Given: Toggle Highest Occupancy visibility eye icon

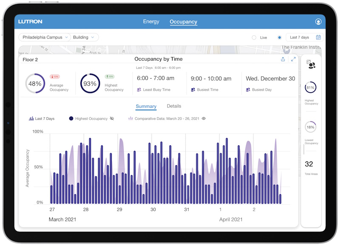Looking at the screenshot, I should point(112,119).
